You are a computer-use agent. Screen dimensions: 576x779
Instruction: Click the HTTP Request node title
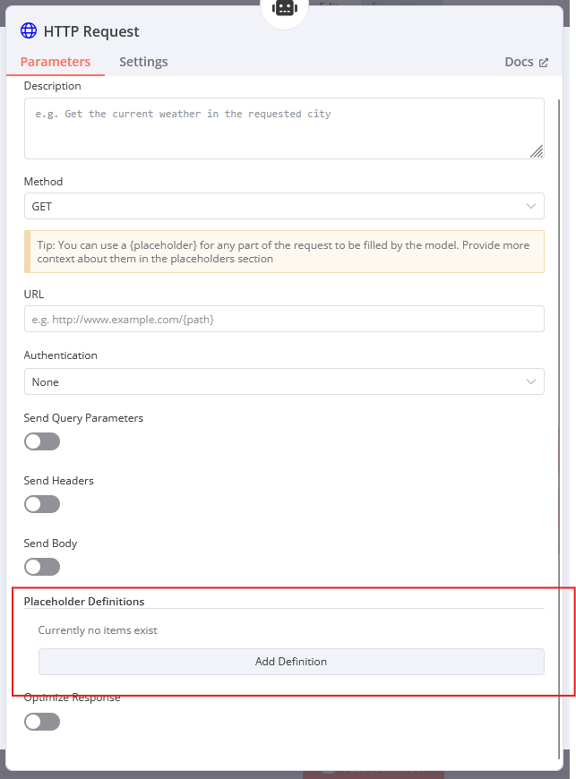click(x=91, y=31)
